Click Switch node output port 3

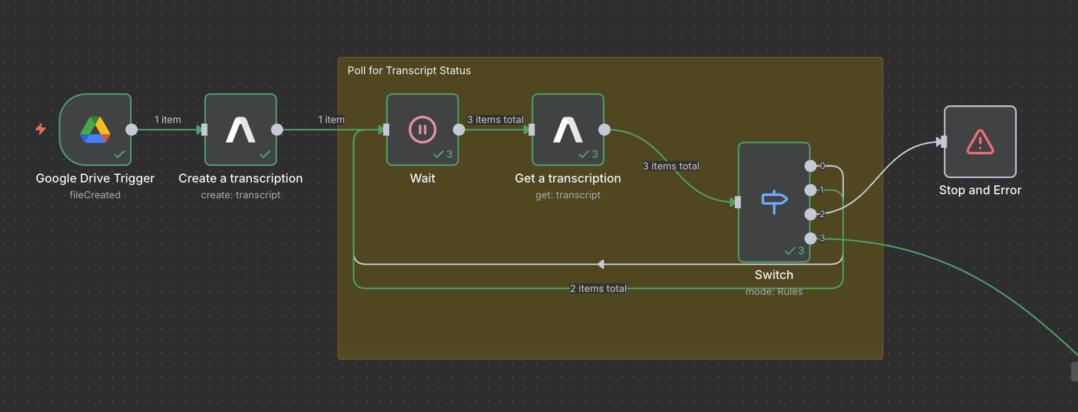[810, 238]
